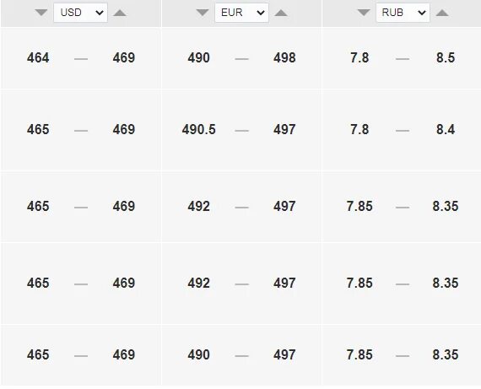This screenshot has width=481, height=389.
Task: Select first-row 7.8 RUB buy rate
Action: [359, 57]
